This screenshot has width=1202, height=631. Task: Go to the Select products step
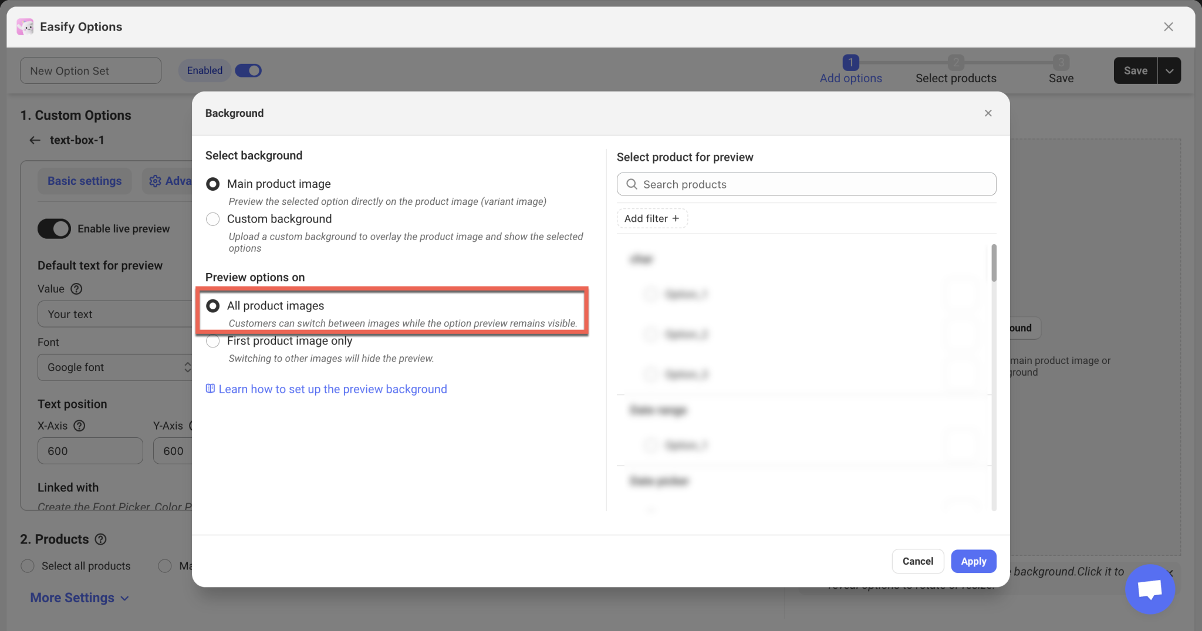(x=955, y=78)
